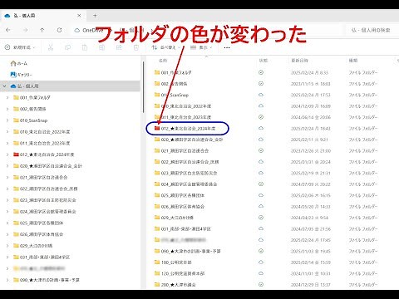Click the OneDrive breadcrumb in the address bar

92,30
